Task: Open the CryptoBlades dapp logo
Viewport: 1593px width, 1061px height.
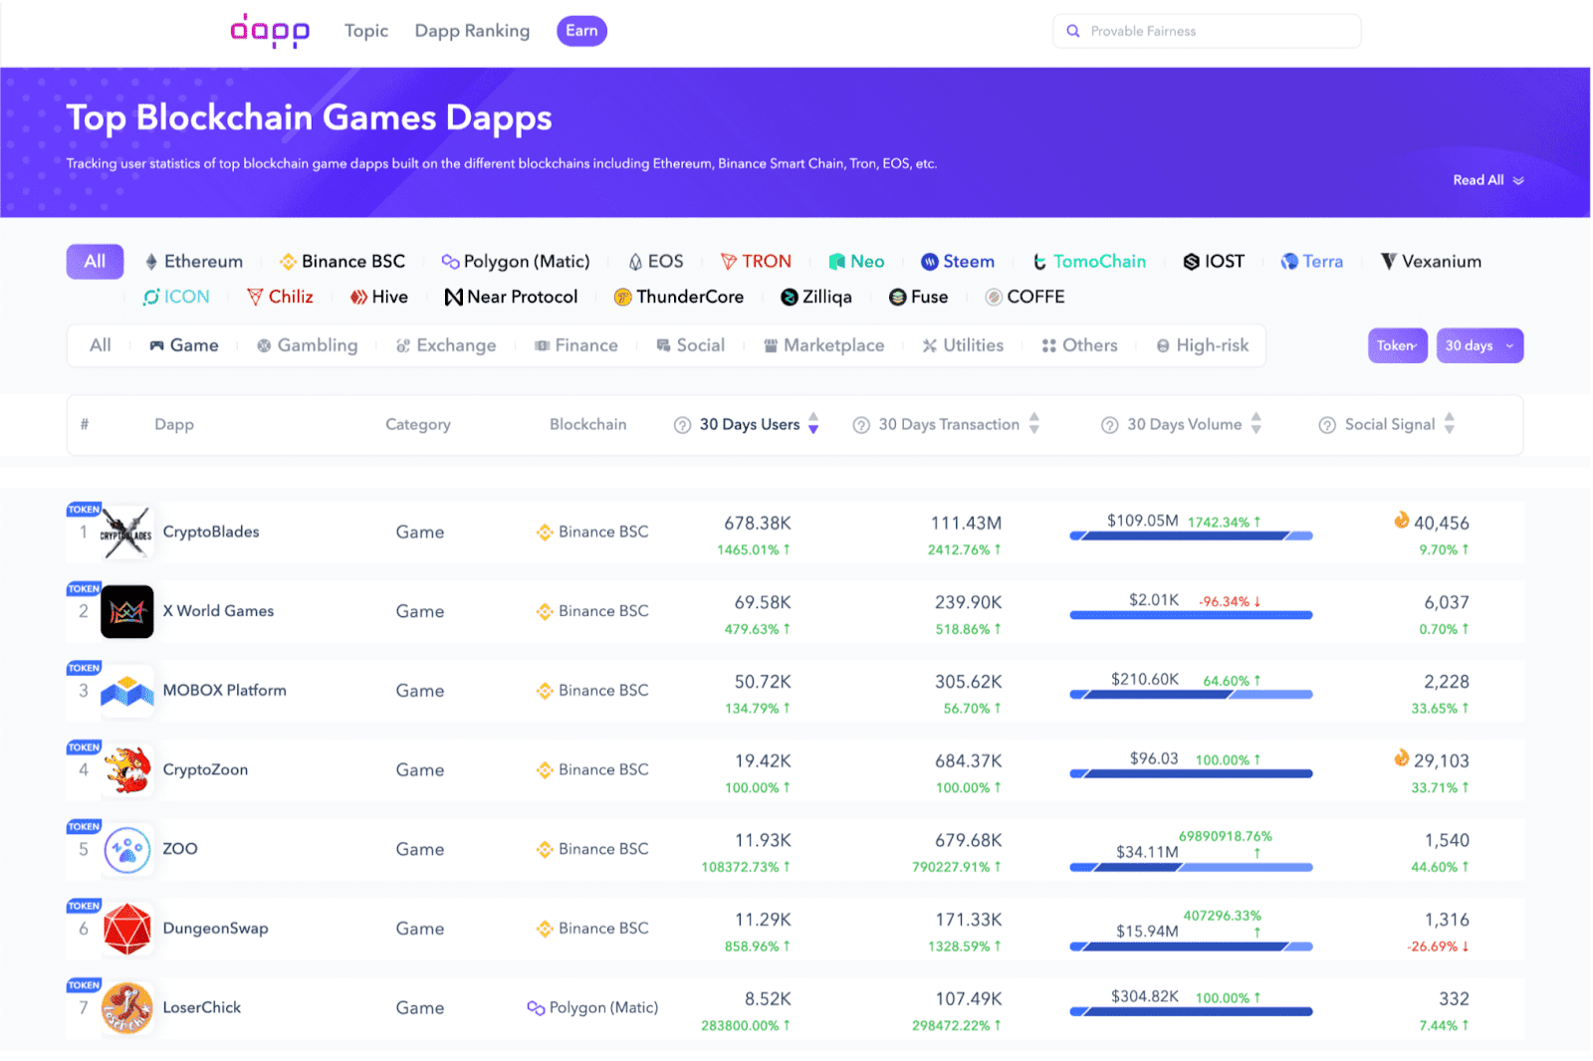Action: 126,532
